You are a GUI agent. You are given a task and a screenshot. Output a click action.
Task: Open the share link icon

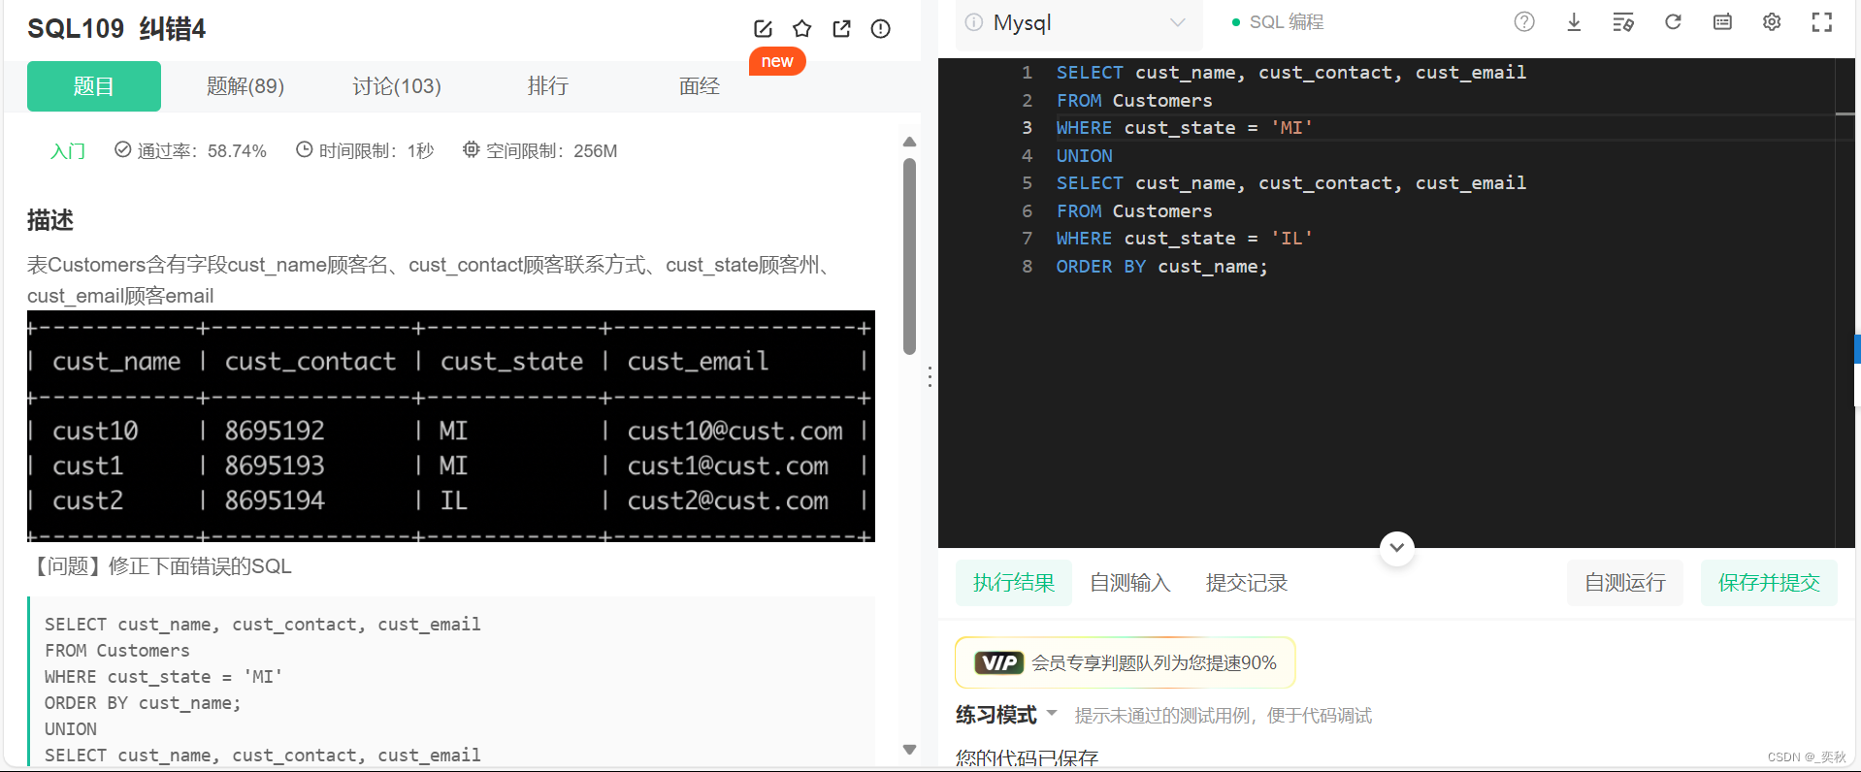[x=841, y=29]
